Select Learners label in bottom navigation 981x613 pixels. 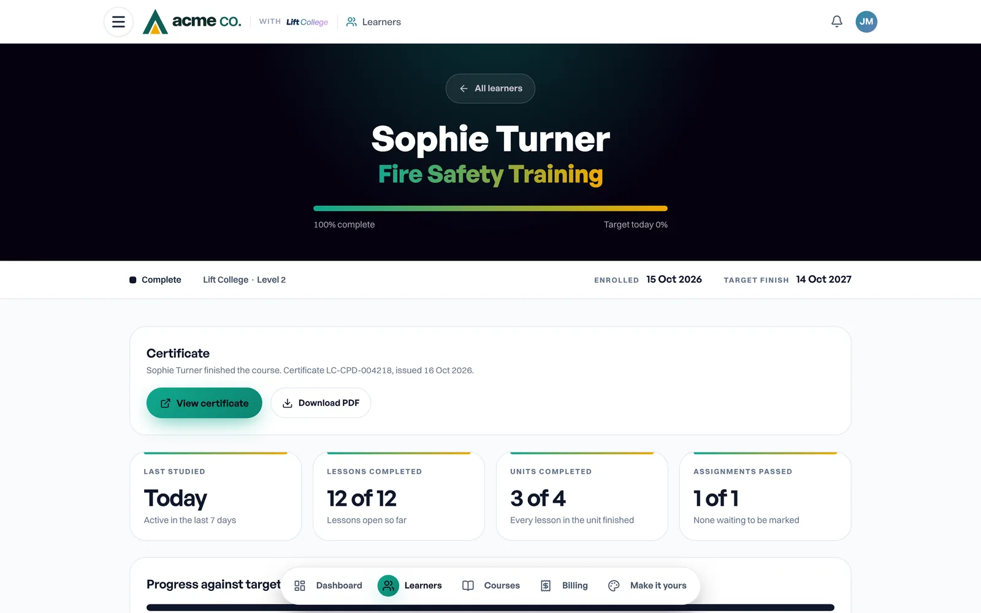(423, 586)
